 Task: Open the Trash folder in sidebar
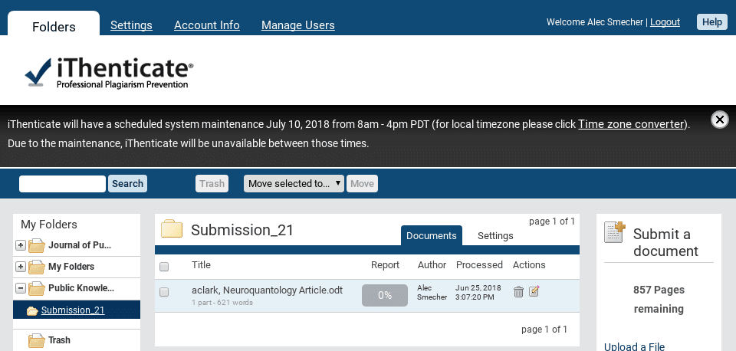click(59, 340)
